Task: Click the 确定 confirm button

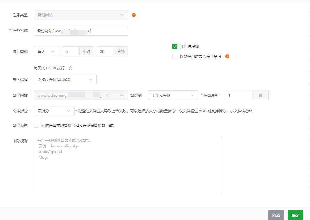Action: point(295,215)
